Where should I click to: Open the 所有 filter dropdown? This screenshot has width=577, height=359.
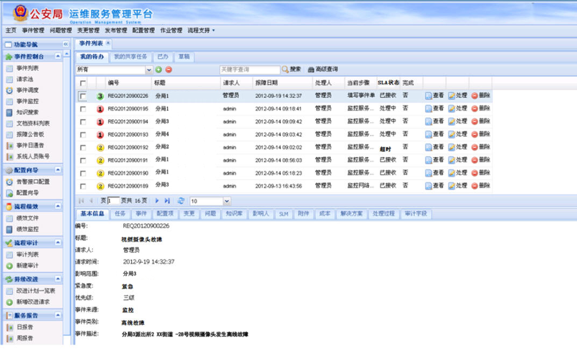click(149, 70)
